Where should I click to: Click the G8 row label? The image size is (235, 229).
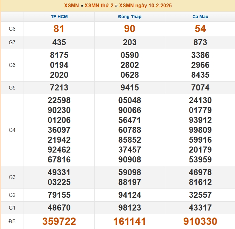coord(12,29)
